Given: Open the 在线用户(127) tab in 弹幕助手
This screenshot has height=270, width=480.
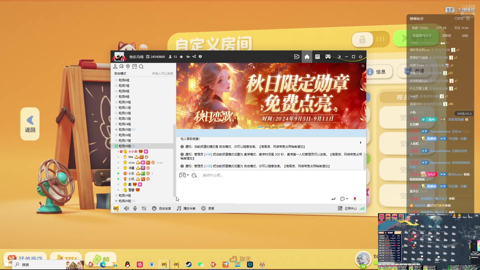Looking at the screenshot, I should (422, 35).
